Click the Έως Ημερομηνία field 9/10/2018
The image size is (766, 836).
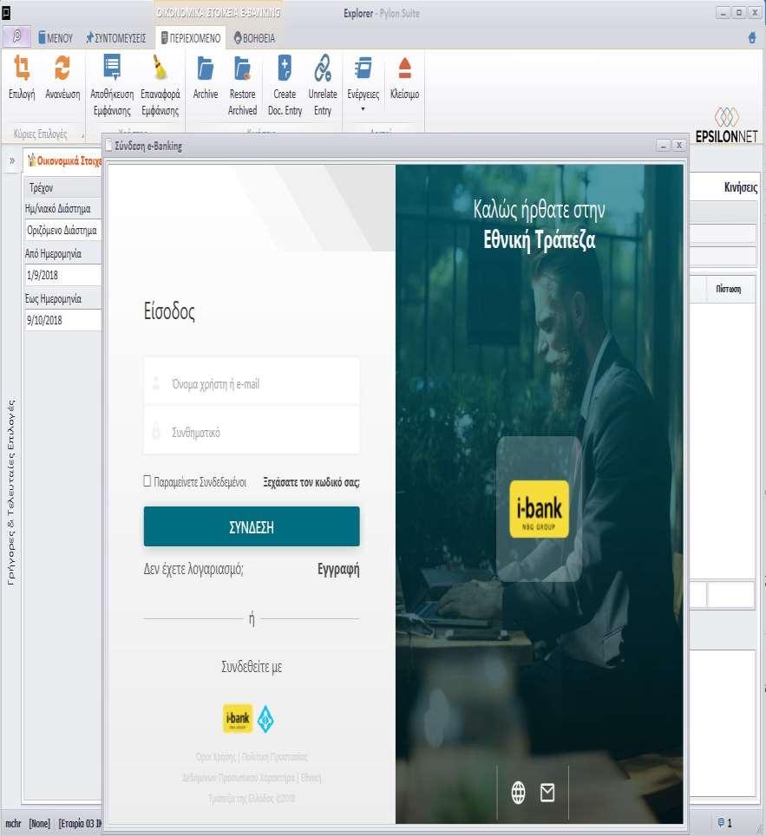63,320
